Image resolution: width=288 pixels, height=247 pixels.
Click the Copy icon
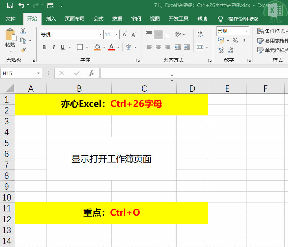[23, 41]
